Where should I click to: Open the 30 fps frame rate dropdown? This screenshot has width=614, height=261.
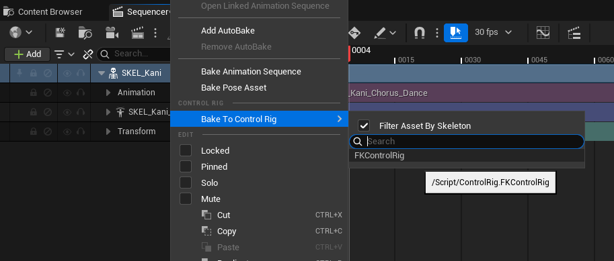point(493,32)
